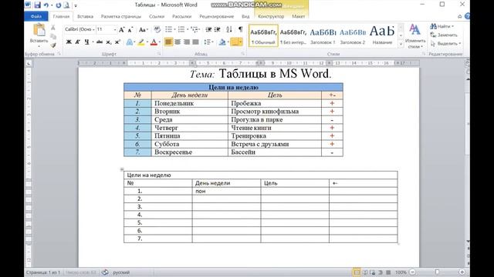Apply the Заголовок 2 style
Viewport: 494px width, 277px height.
point(353,36)
